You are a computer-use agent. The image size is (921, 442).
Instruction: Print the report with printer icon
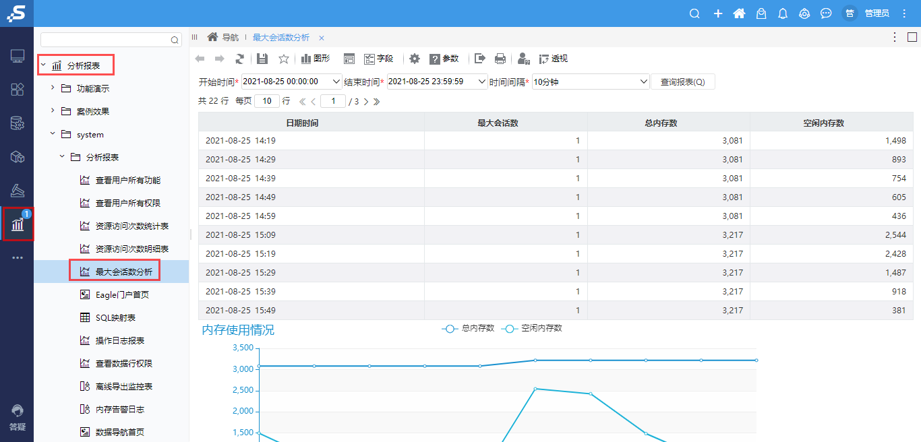(500, 59)
